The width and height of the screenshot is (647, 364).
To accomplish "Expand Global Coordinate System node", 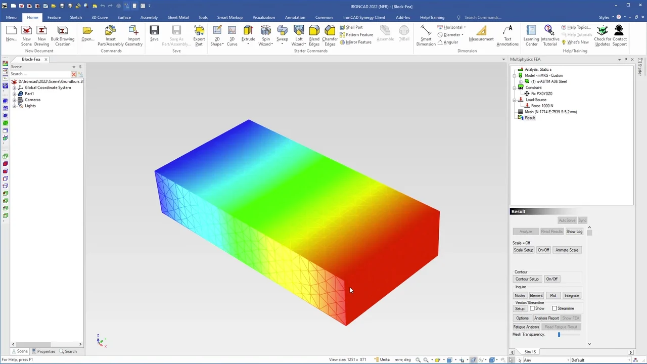I will point(15,87).
